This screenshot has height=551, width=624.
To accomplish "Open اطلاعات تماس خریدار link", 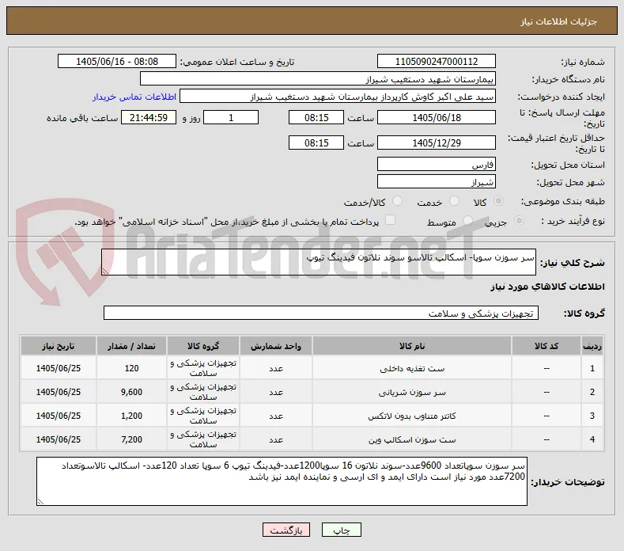I will click(134, 97).
